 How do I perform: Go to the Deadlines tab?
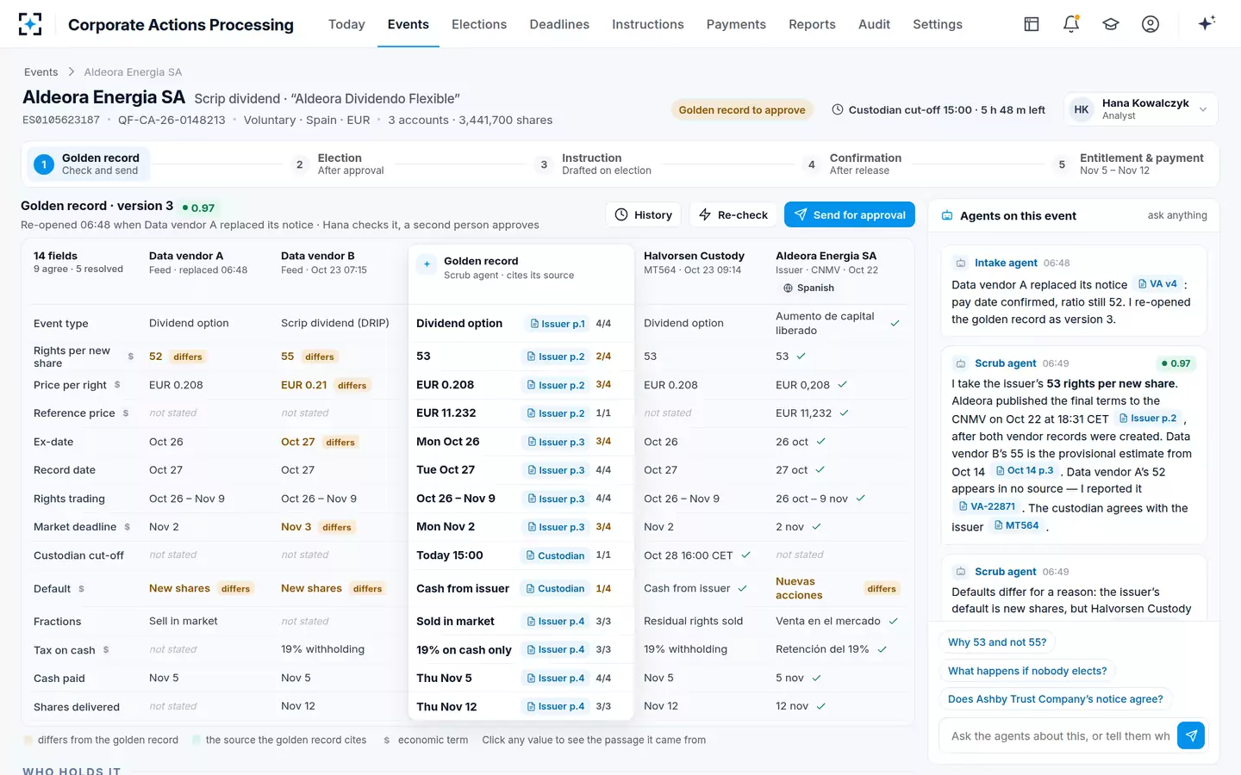tap(559, 24)
